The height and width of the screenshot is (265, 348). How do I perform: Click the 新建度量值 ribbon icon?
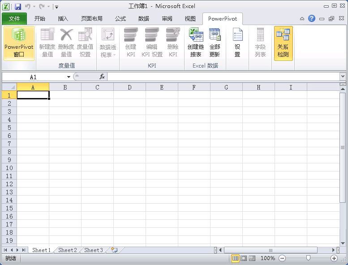pos(47,43)
